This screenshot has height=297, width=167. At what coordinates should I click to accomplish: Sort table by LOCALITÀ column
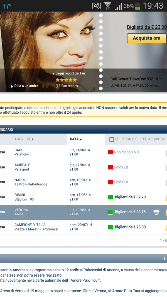(24, 139)
